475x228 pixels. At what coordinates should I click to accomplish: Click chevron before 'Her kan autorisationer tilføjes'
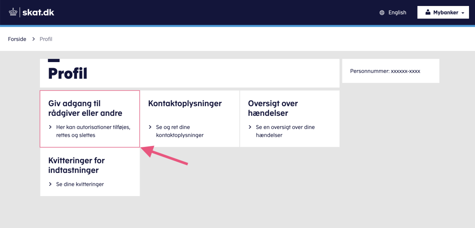pos(50,127)
